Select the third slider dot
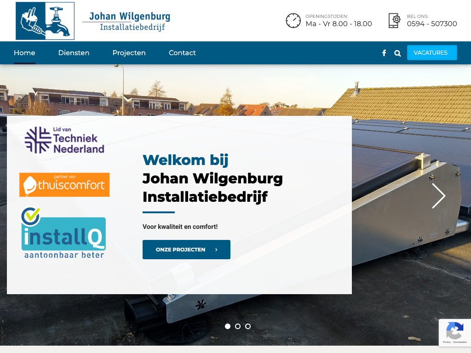Image resolution: width=471 pixels, height=353 pixels. tap(248, 326)
